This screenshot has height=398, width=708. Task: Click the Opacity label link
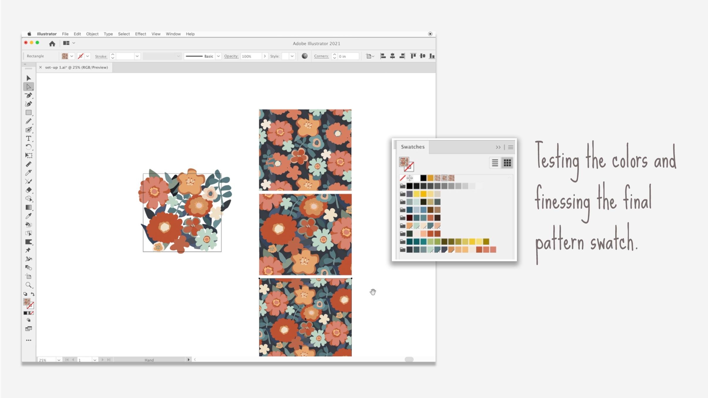click(231, 56)
